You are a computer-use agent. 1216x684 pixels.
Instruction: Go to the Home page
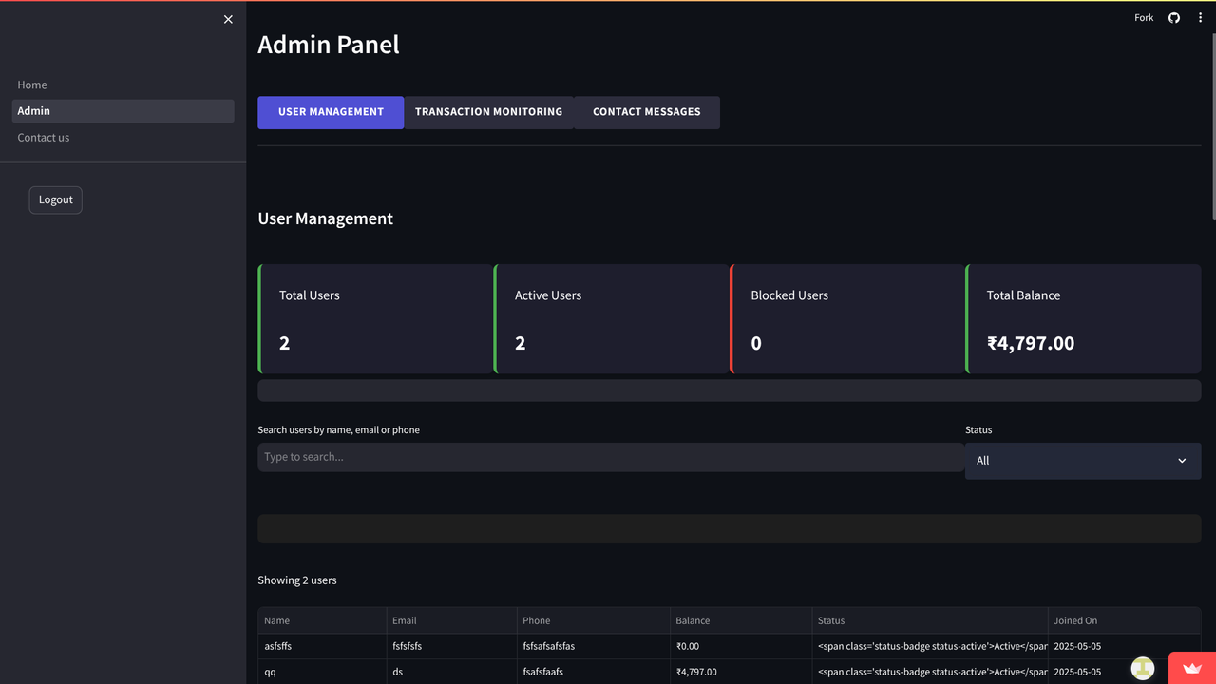tap(123, 85)
